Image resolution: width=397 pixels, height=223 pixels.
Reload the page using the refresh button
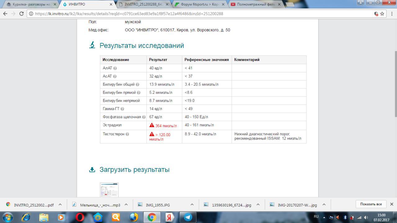tap(21, 14)
